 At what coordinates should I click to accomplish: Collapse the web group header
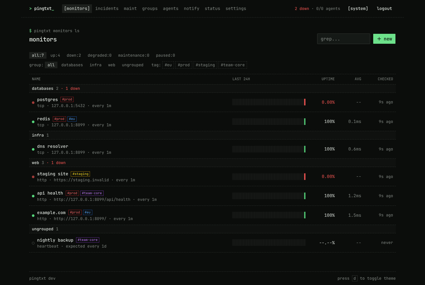(x=212, y=163)
